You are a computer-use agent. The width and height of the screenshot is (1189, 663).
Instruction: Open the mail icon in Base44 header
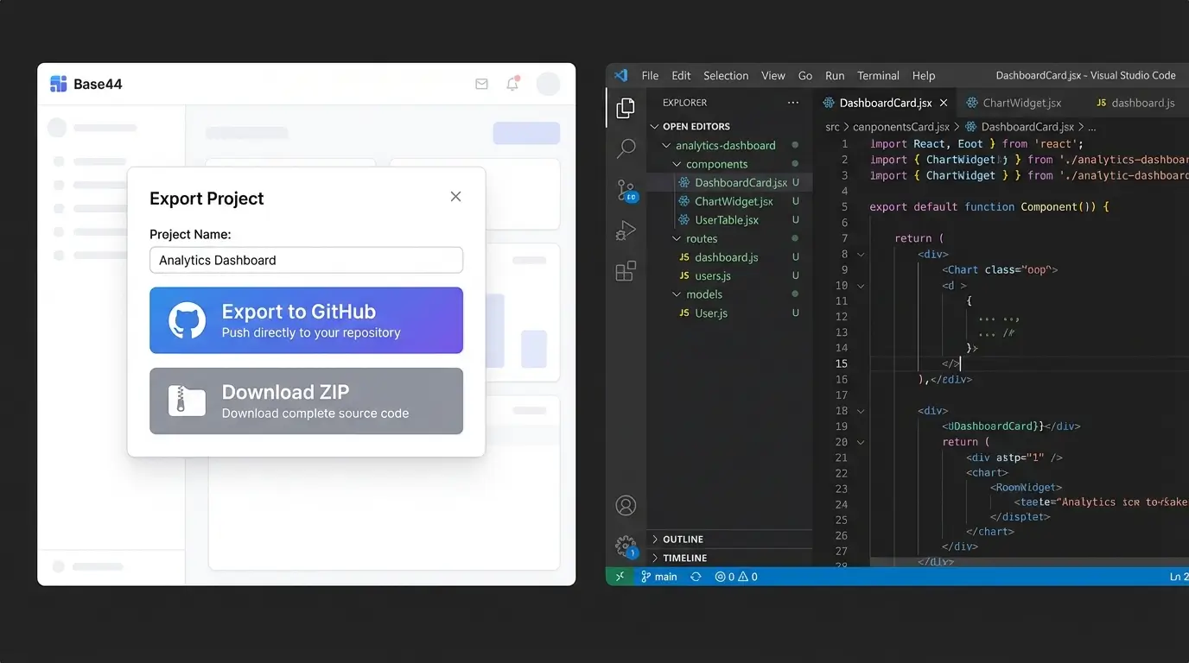[x=481, y=84]
